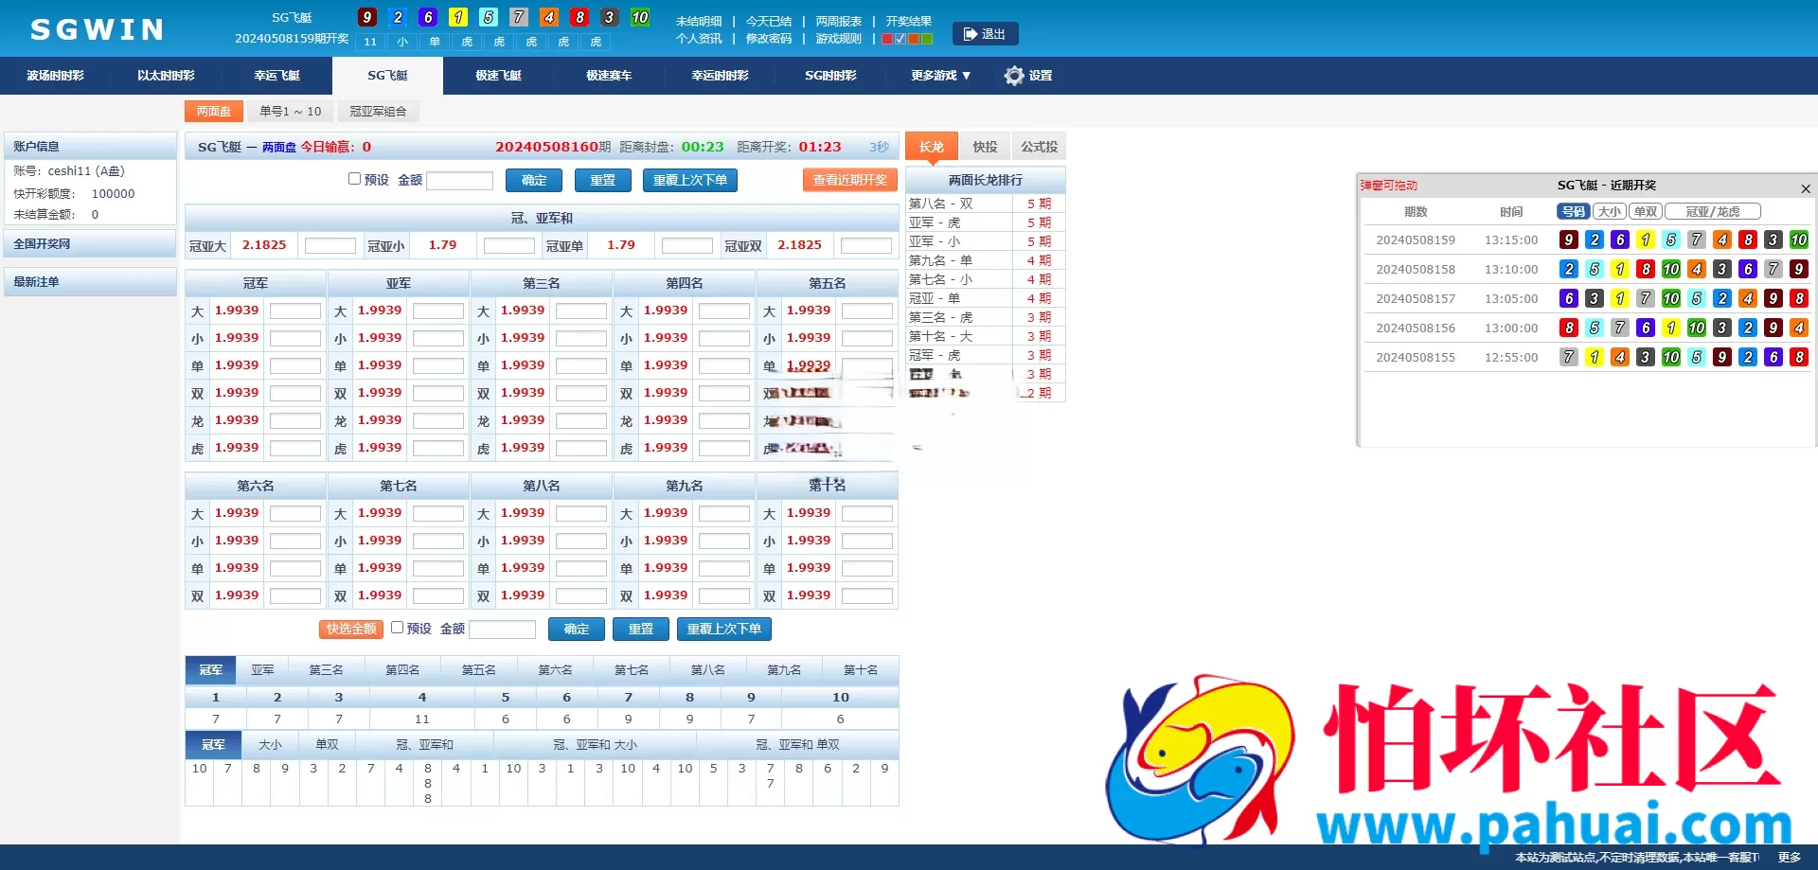Click the green 10 ball in the header
Screen dimensions: 1818x870
pyautogui.click(x=640, y=17)
